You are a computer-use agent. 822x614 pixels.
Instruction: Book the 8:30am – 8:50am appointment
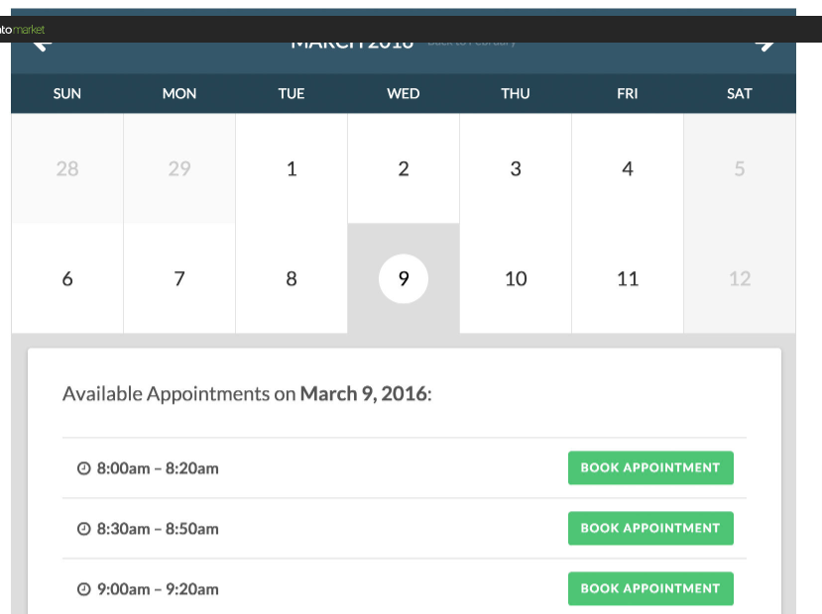pos(650,528)
